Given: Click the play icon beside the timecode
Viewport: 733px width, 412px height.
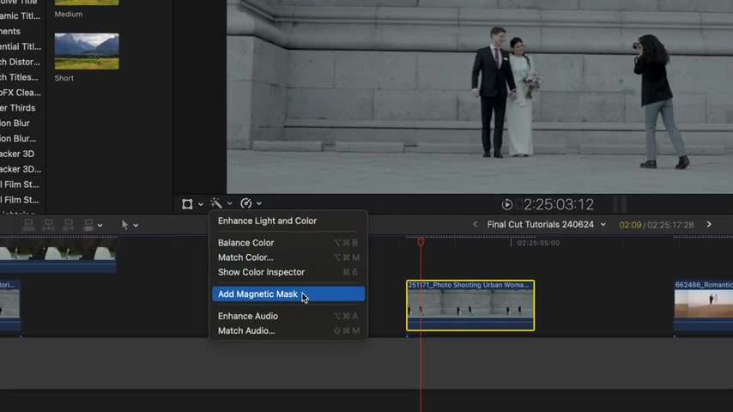Looking at the screenshot, I should pyautogui.click(x=506, y=204).
